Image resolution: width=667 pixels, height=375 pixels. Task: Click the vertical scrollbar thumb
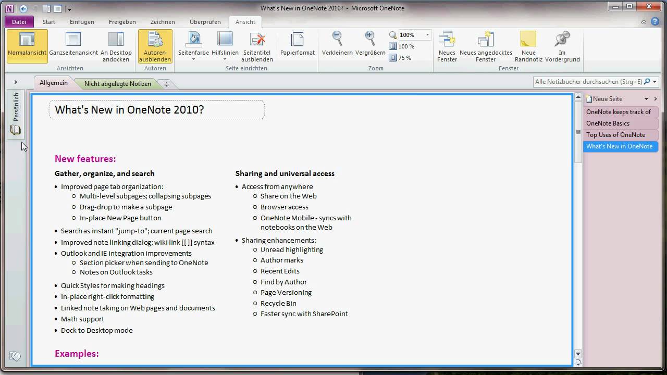[x=578, y=132]
